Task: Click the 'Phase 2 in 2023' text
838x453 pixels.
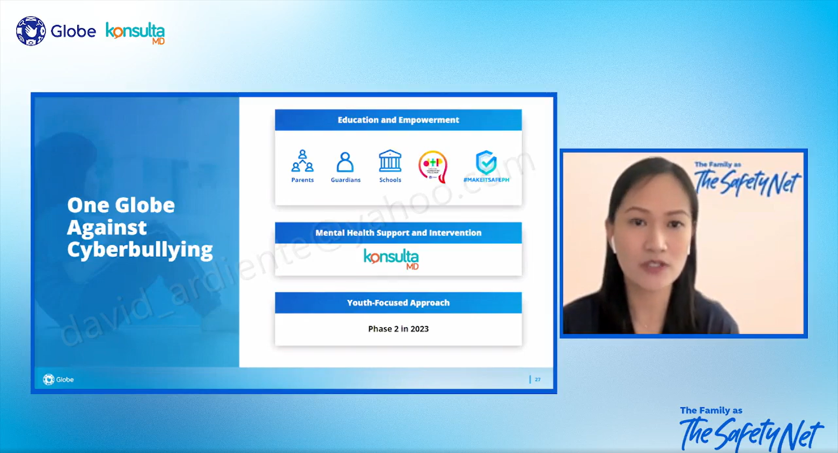Action: tap(398, 329)
